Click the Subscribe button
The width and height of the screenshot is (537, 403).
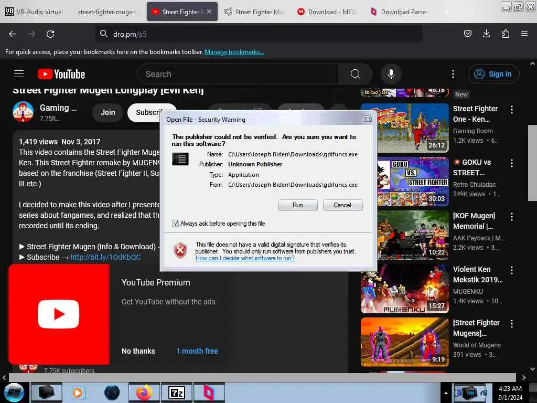148,112
